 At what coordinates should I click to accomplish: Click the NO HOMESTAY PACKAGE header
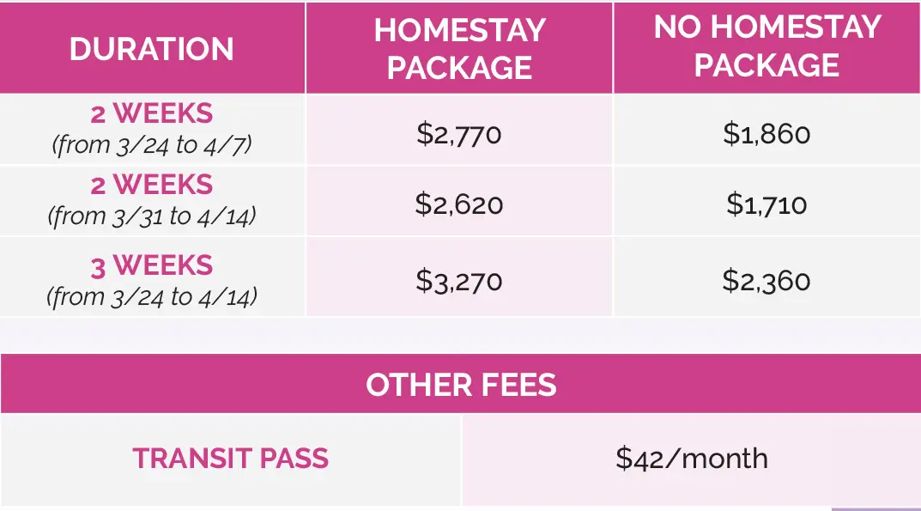point(767,46)
